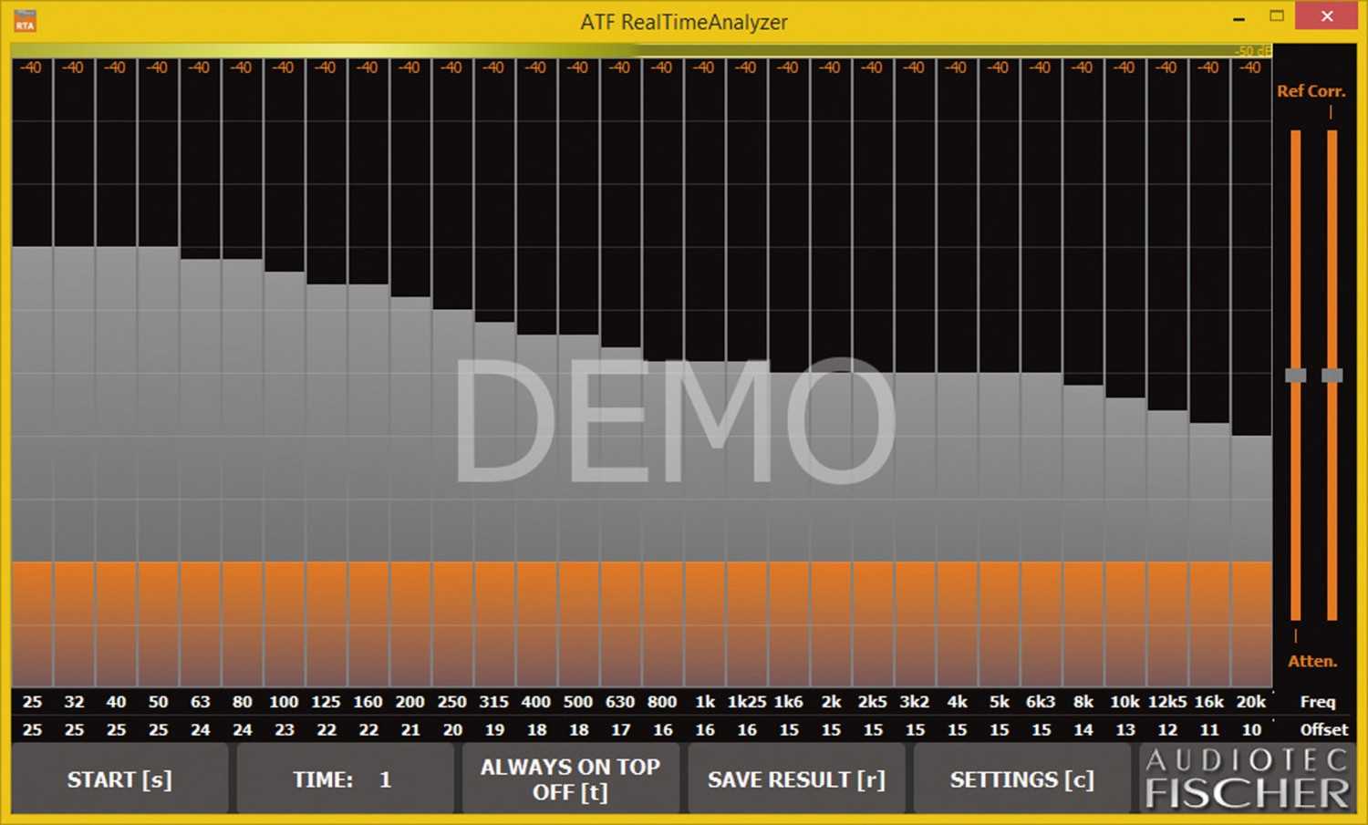This screenshot has height=825, width=1368.
Task: Click offset value 14 under 8k
Action: coord(1083,729)
